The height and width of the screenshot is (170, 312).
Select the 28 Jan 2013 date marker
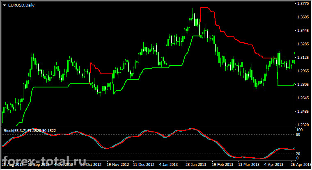(196, 164)
